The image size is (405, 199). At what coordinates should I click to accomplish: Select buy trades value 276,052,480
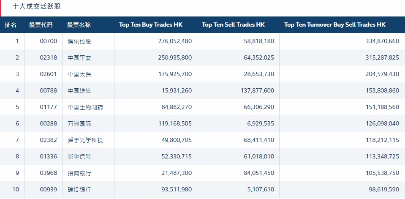[174, 41]
